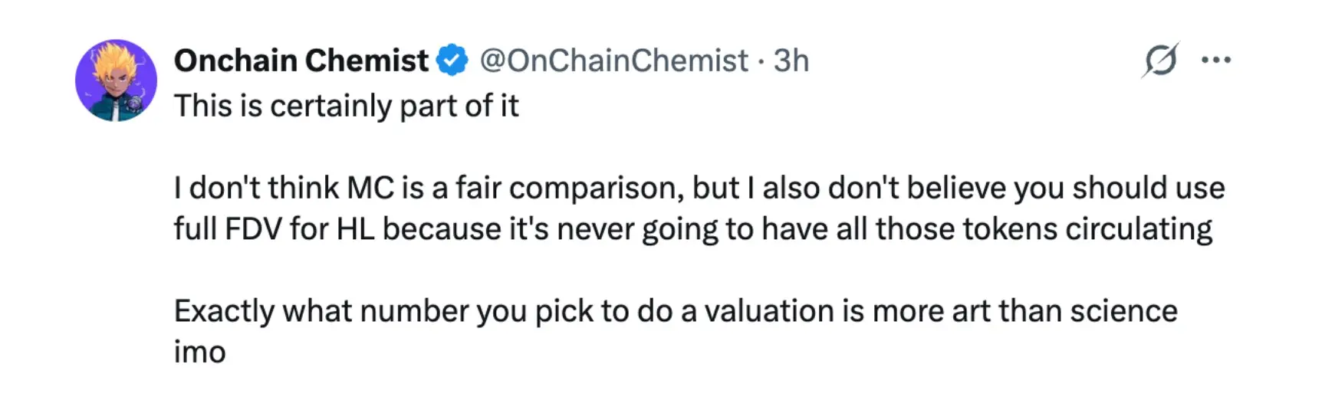Click the dot separator before the timestamp

761,61
